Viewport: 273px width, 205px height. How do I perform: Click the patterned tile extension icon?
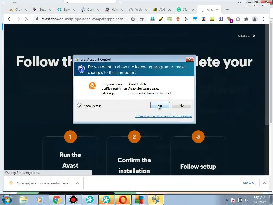tap(169, 19)
